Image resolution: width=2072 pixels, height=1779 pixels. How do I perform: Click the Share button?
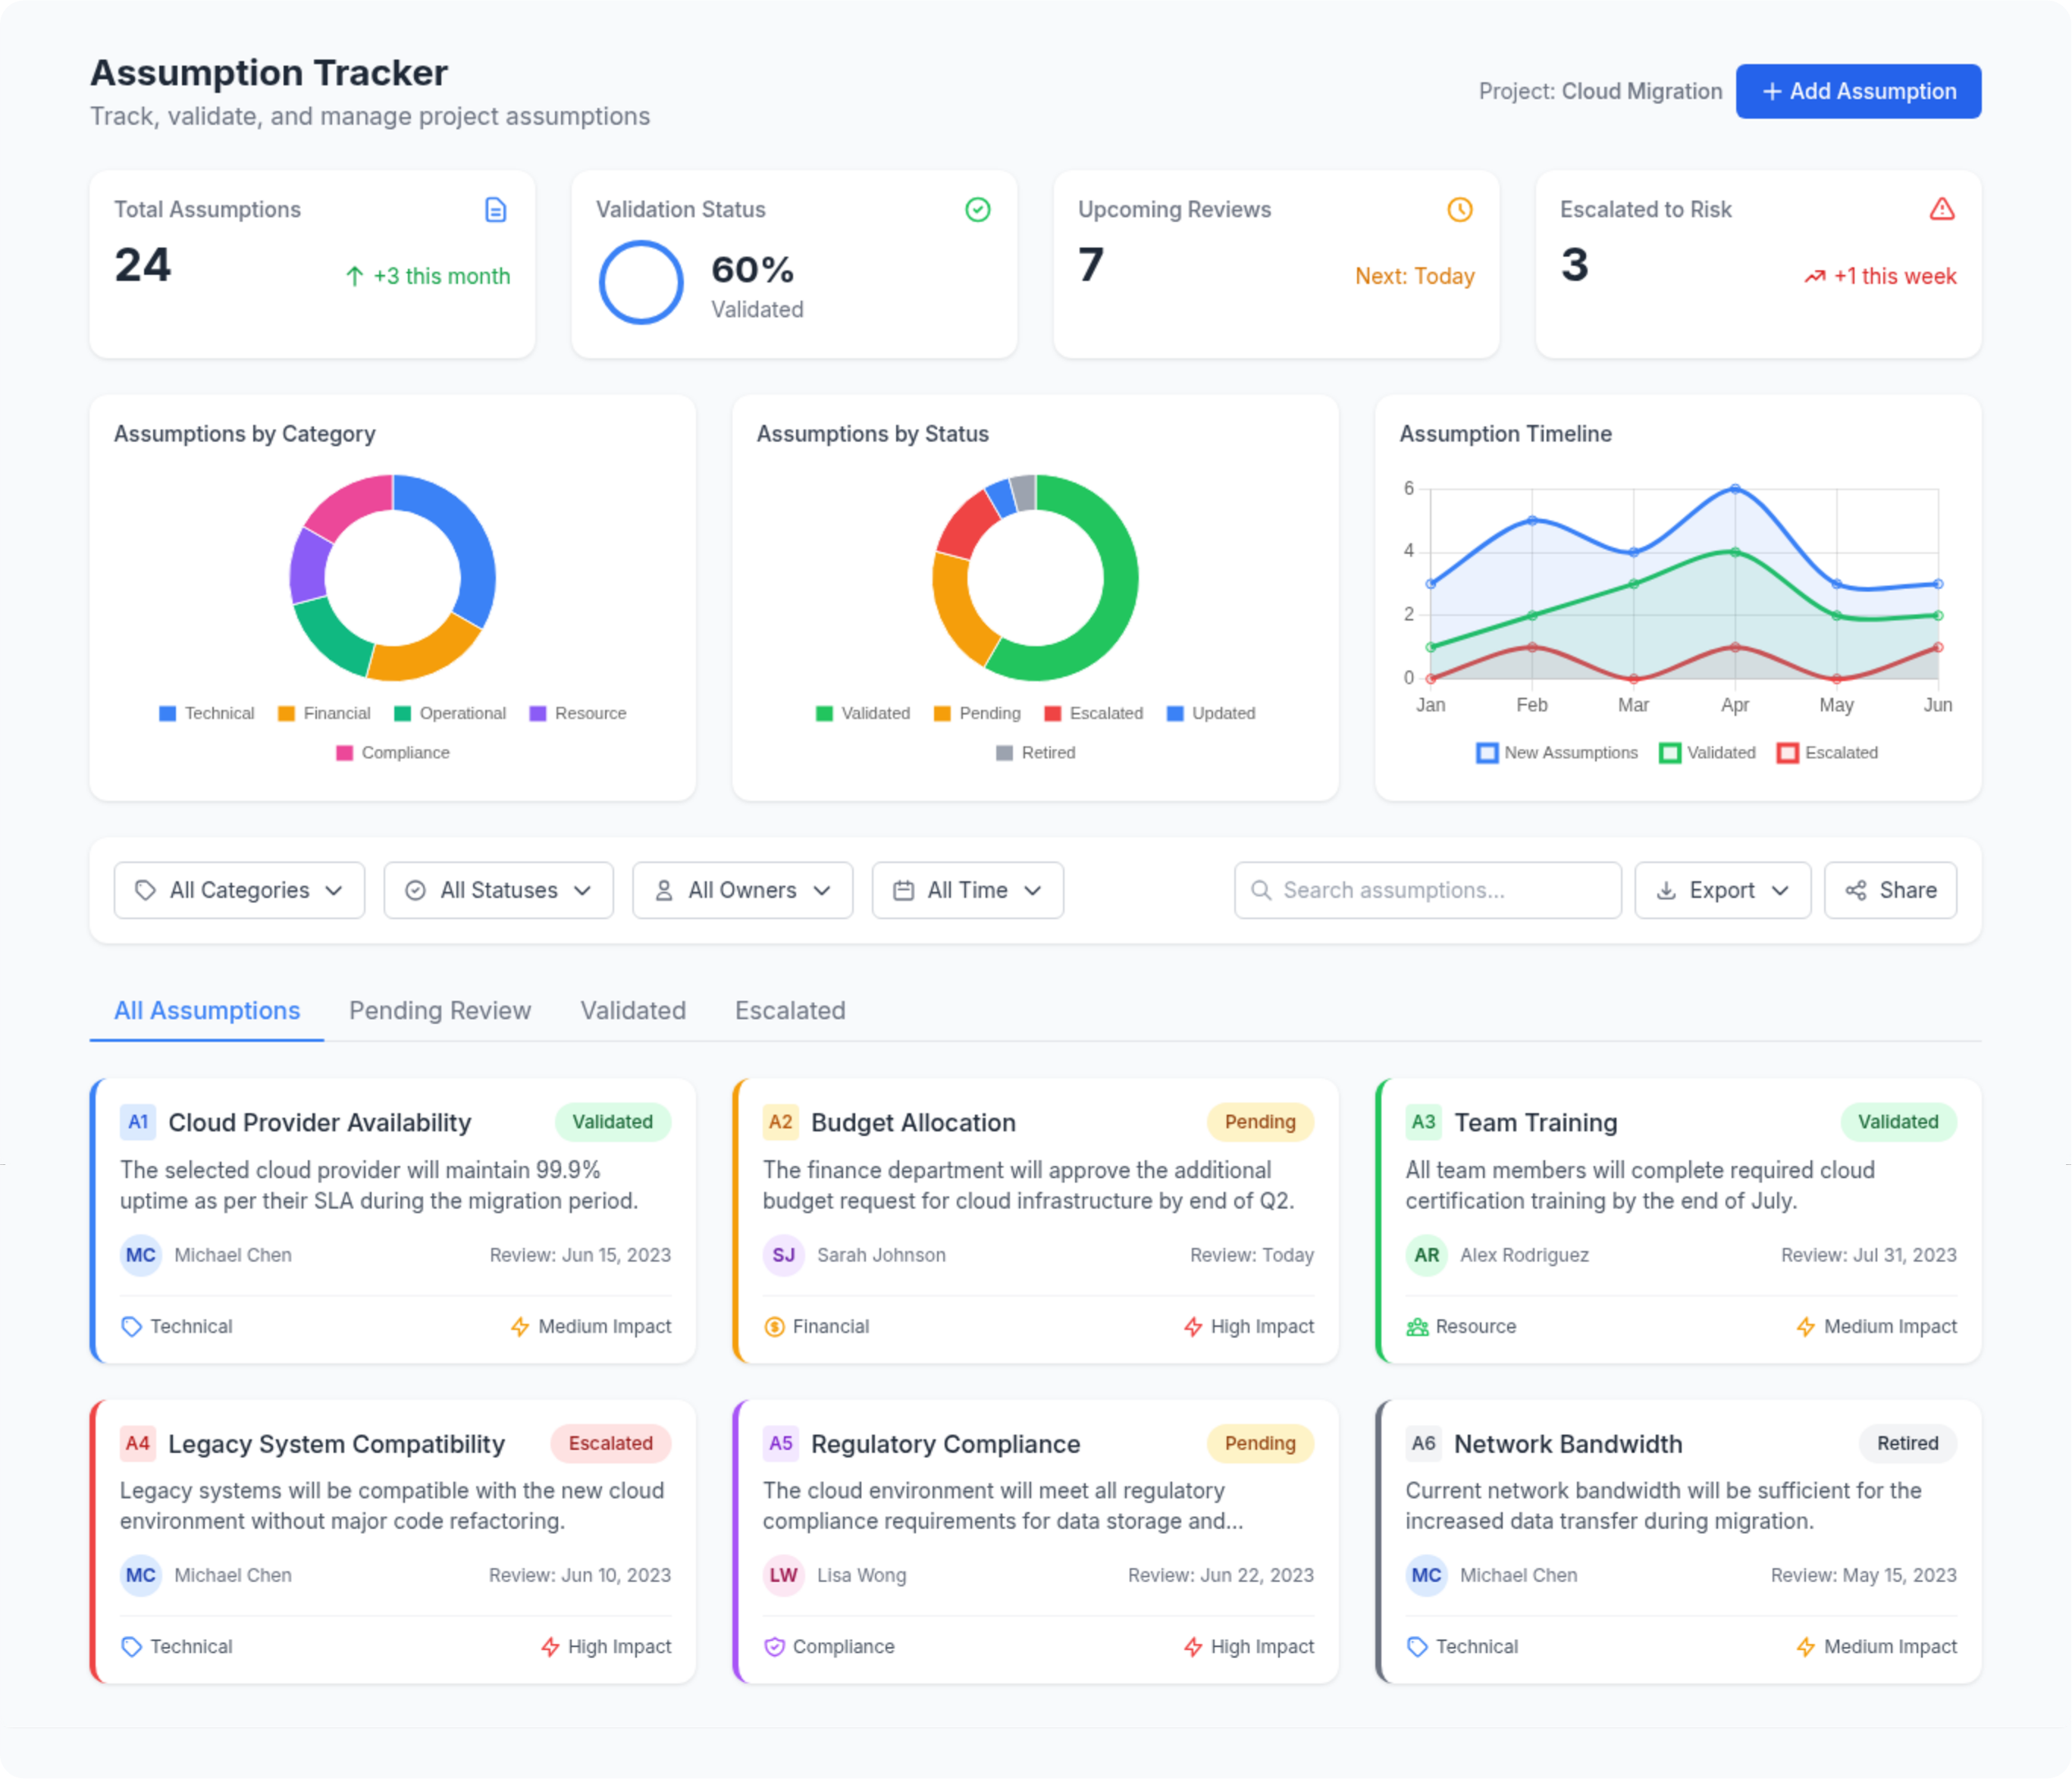point(1890,890)
